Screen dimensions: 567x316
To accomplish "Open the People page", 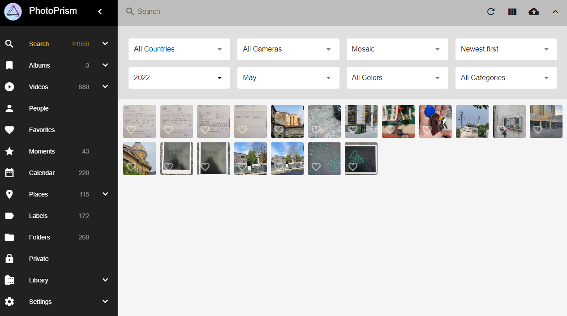I will pos(39,108).
